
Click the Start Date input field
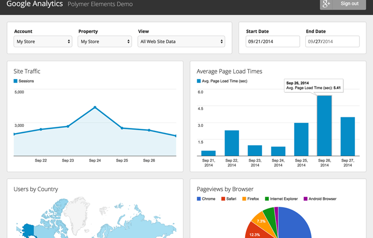click(x=272, y=42)
